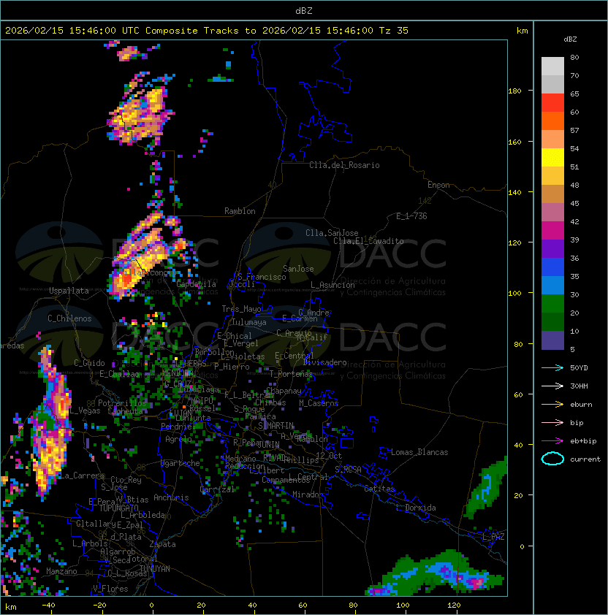The height and width of the screenshot is (615, 608).
Task: Select the dark orange 60–57 dBZ color swatch
Action: coord(552,121)
